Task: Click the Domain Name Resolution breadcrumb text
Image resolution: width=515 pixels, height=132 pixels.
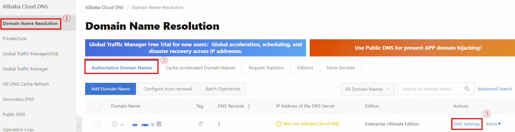Action: 158,7
